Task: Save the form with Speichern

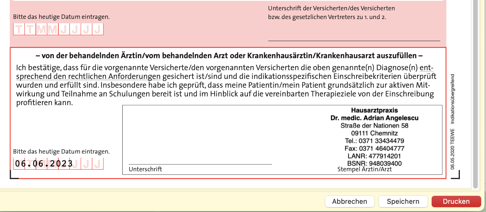Action: (403, 201)
